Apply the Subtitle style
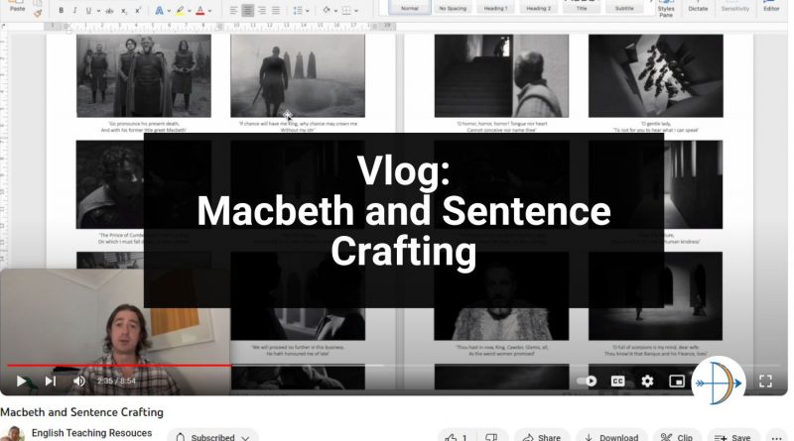 tap(624, 7)
